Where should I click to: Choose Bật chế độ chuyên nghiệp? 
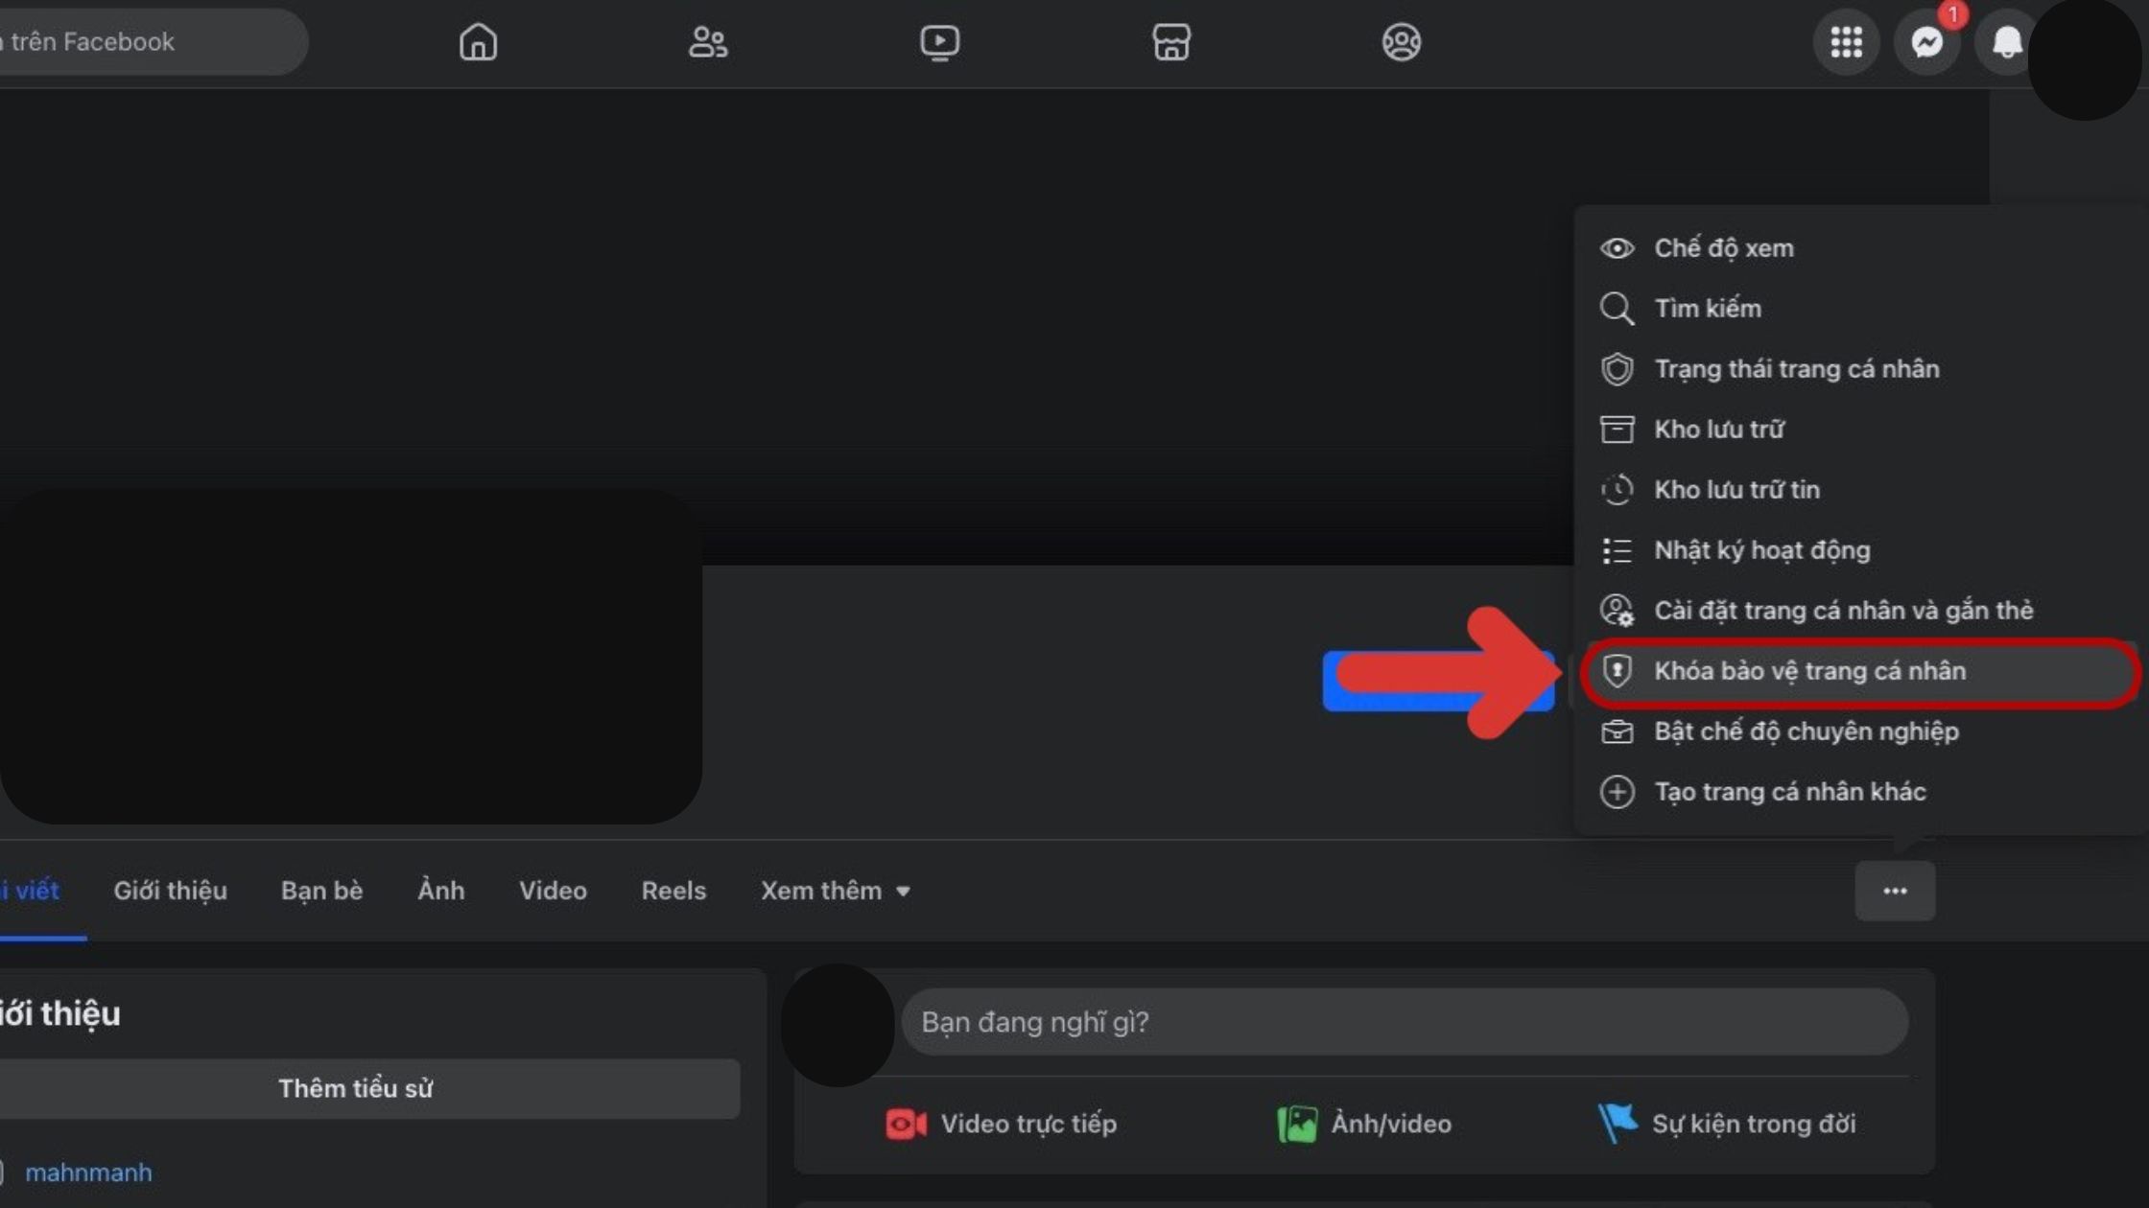click(x=1859, y=732)
